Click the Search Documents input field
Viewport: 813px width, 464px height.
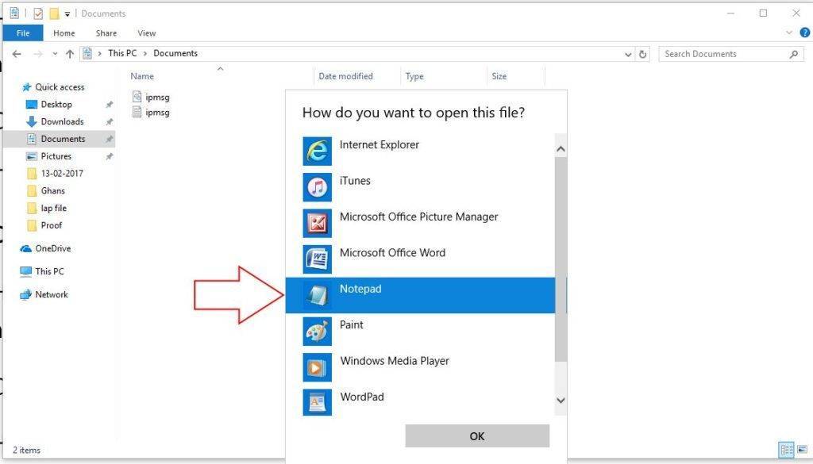[722, 54]
